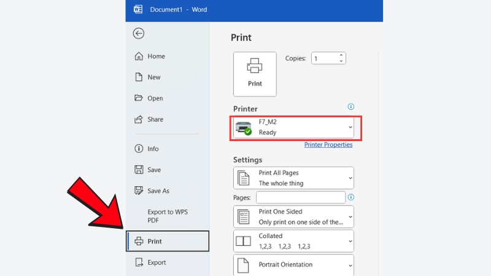
Task: Select Export to WPS PDF
Action: tap(168, 216)
